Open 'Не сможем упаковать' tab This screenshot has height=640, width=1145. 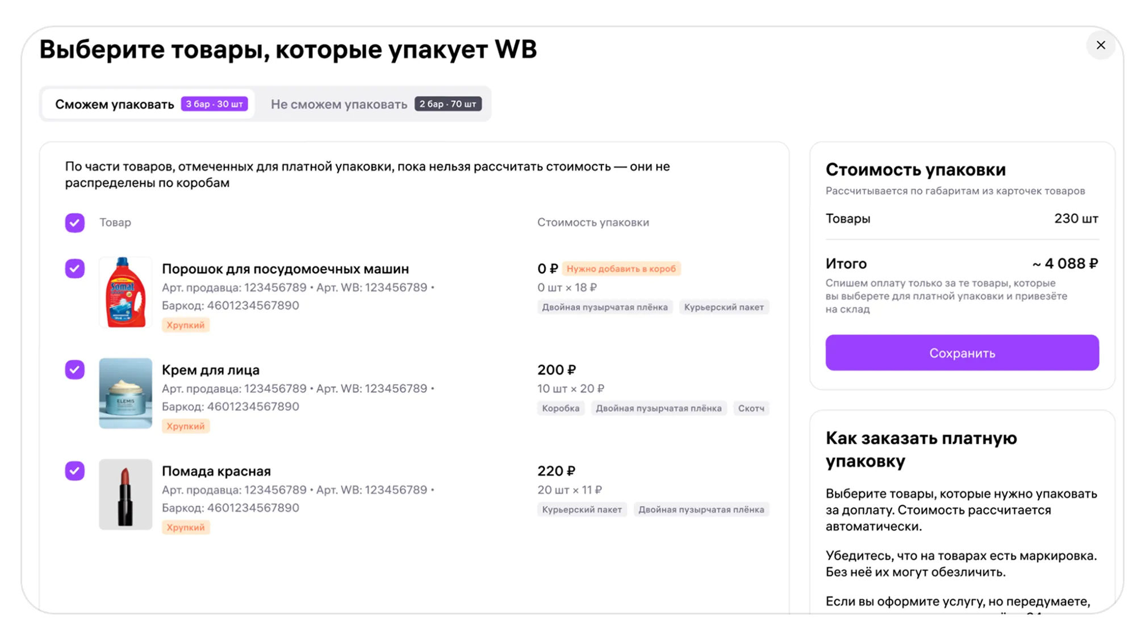(339, 104)
